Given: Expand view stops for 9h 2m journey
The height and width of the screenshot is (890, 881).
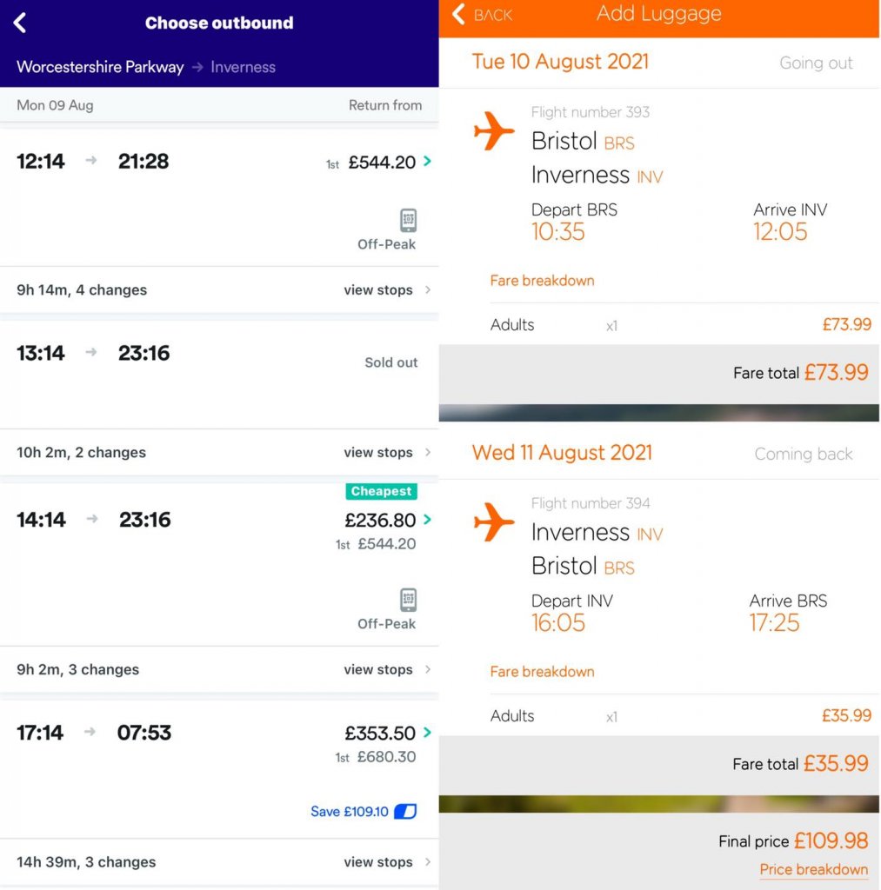Looking at the screenshot, I should click(387, 670).
